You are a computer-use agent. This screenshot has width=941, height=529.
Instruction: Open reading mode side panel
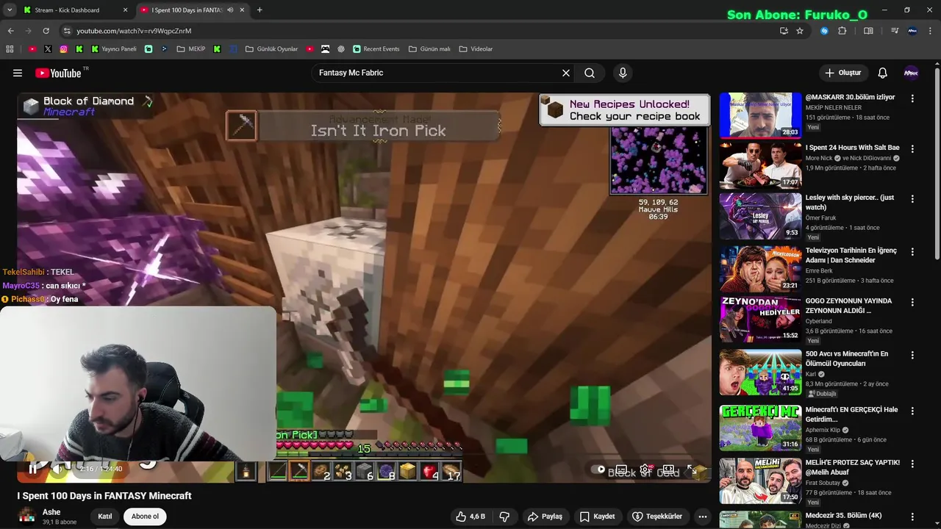868,31
